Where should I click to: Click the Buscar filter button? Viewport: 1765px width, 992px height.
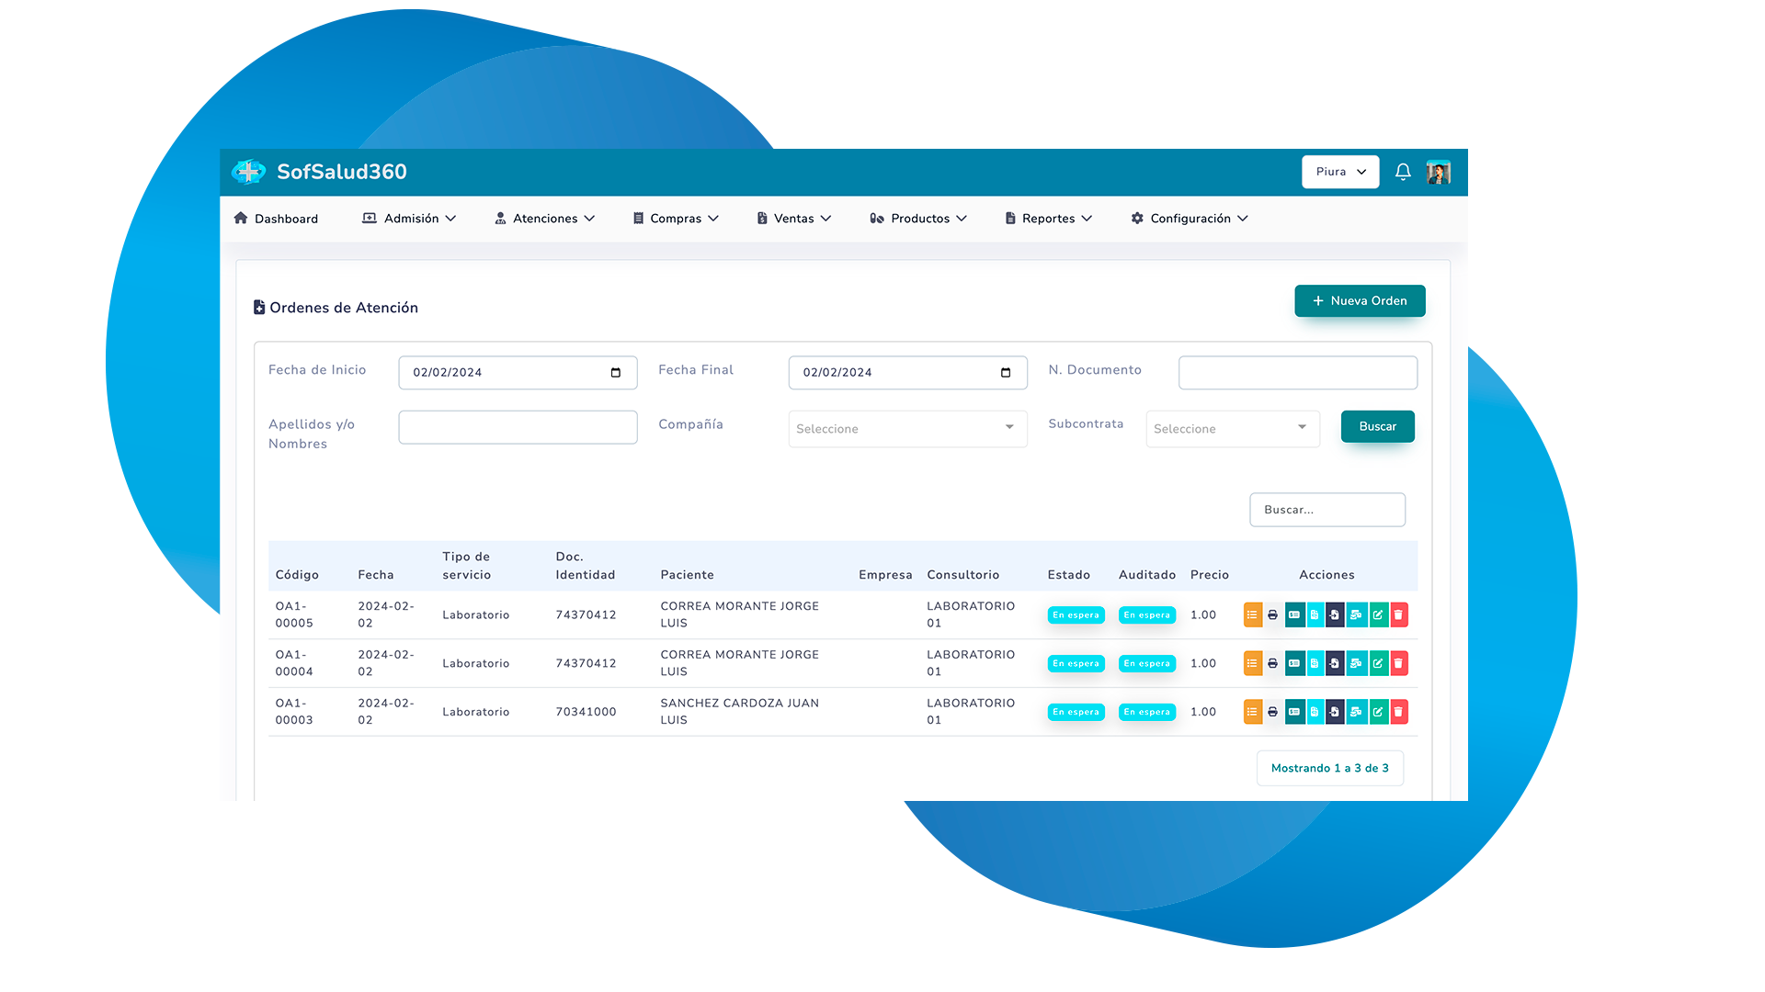(x=1377, y=426)
